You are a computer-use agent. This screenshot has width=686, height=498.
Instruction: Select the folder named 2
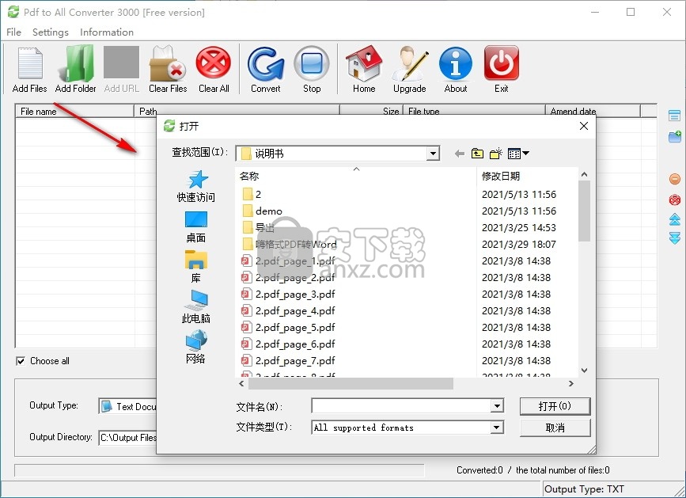pyautogui.click(x=252, y=194)
